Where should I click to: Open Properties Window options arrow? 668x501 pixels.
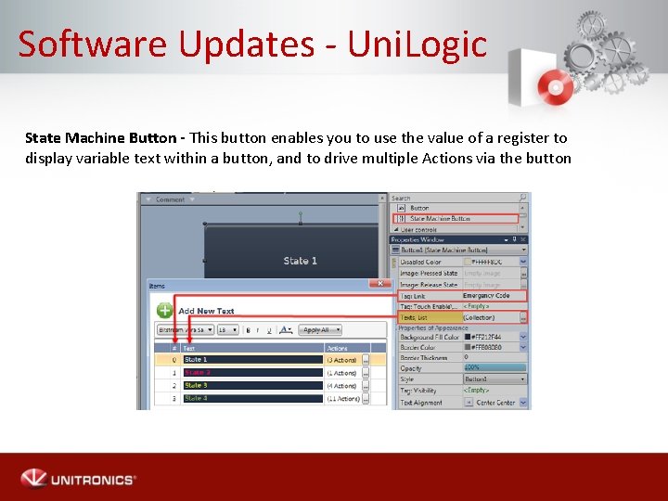pyautogui.click(x=506, y=240)
